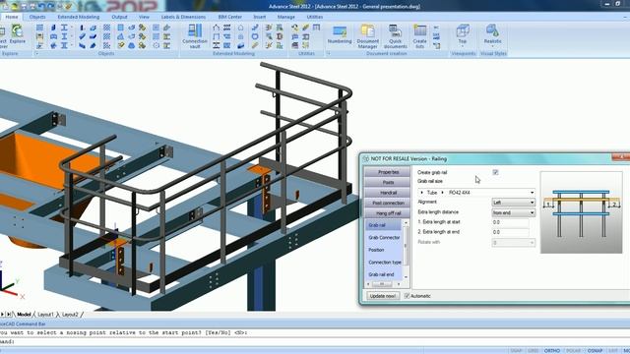630x354 pixels.
Task: Click the Extra length at start field
Action: point(510,222)
